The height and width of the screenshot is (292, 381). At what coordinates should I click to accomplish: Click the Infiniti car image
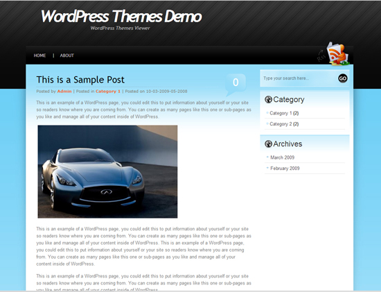[x=107, y=171]
